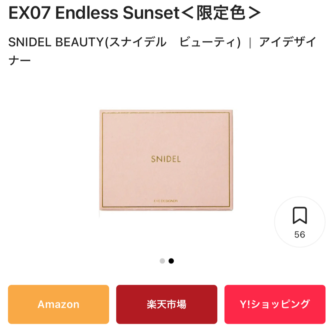Click the wrapped ナー text of category link

coord(20,60)
